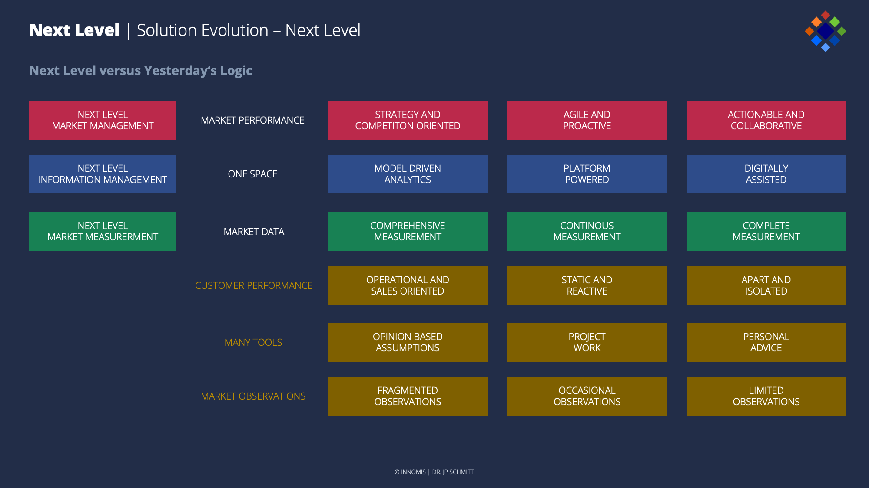Select the Comprehensive Measurement box
The width and height of the screenshot is (869, 488).
(x=408, y=231)
